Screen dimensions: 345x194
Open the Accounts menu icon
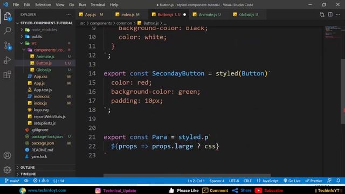coord(7,156)
